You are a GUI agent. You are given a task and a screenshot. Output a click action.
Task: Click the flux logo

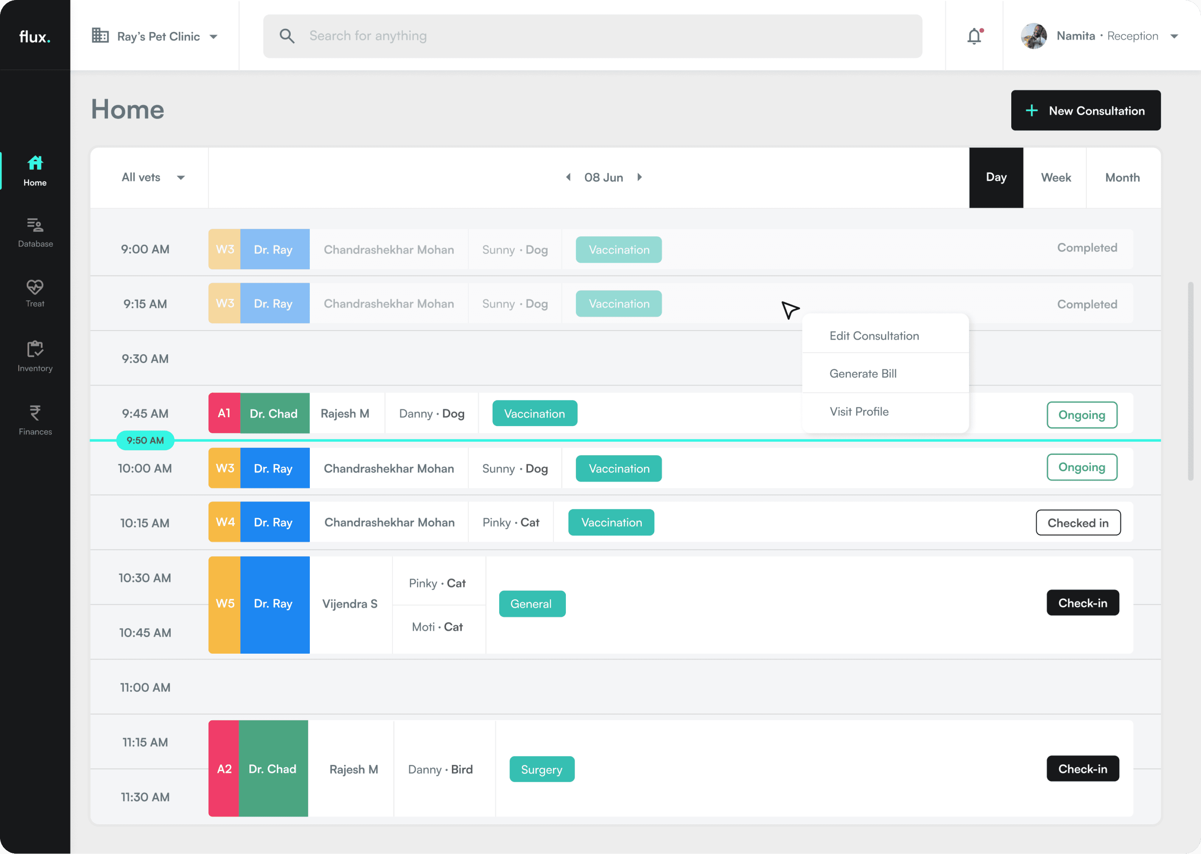pyautogui.click(x=35, y=36)
